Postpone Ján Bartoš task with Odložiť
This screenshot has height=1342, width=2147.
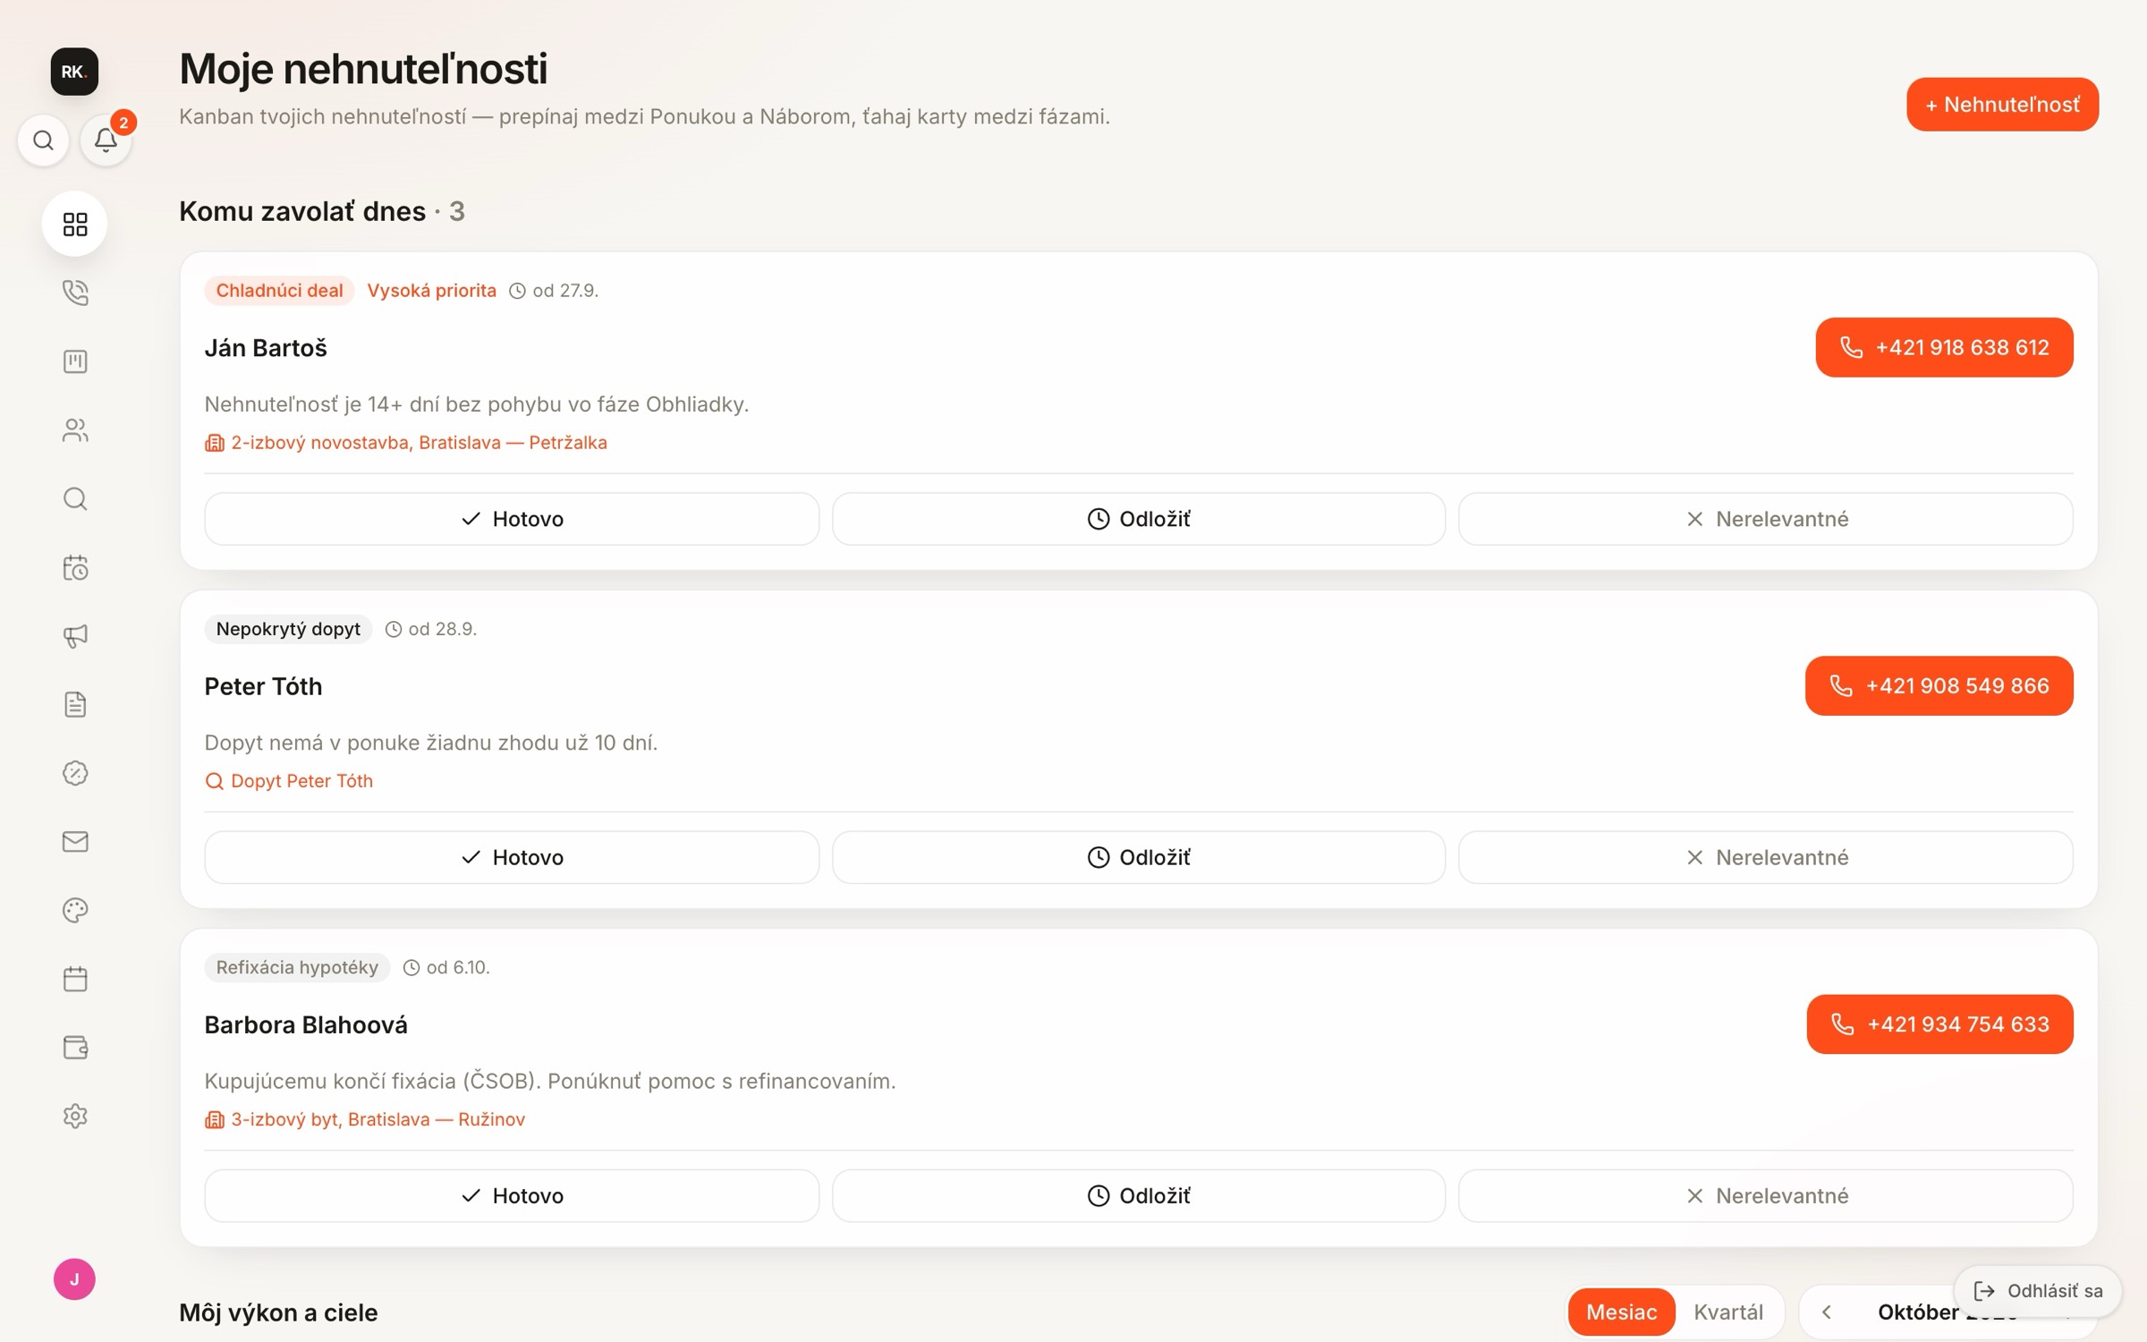pos(1139,519)
